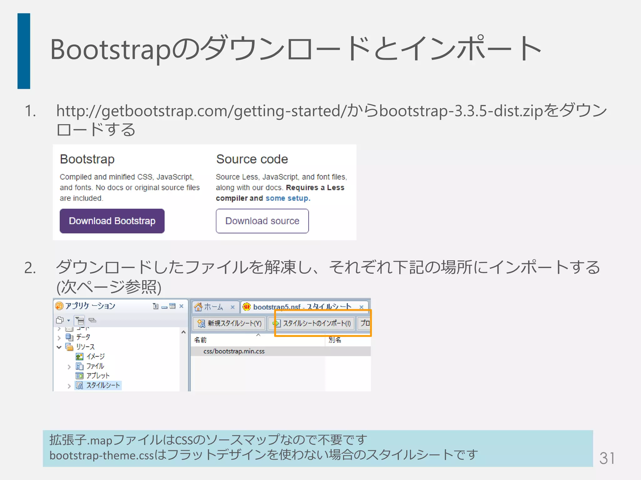Screen dimensions: 641x480
Task: Select the リソース folder in navigator
Action: [x=85, y=347]
